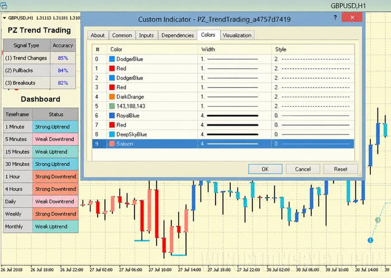The image size is (391, 278).
Task: Click Red color swatch in row 7
Action: (112, 125)
